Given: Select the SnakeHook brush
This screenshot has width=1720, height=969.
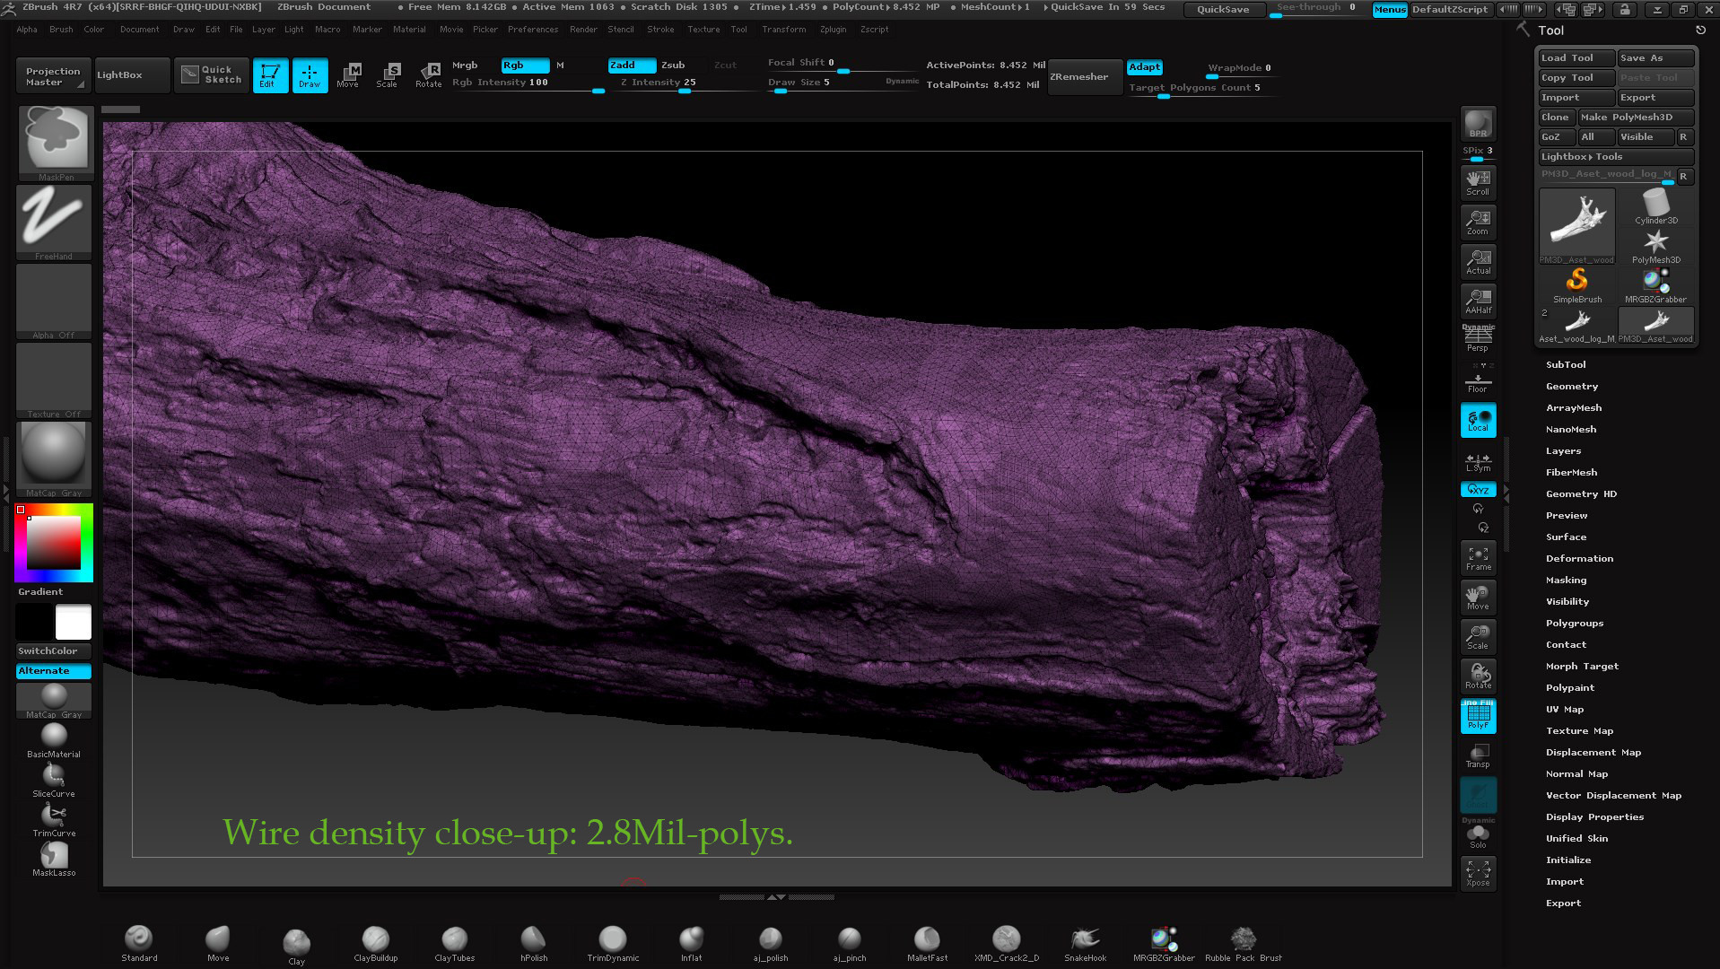Looking at the screenshot, I should tap(1085, 939).
